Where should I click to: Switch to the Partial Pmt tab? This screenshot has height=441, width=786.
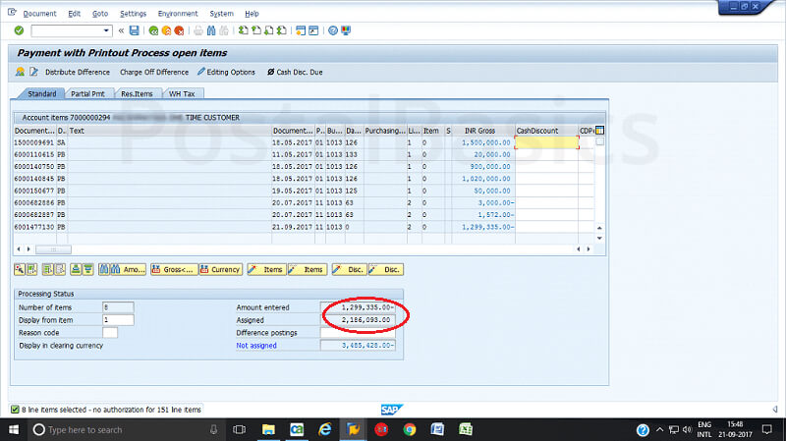86,94
